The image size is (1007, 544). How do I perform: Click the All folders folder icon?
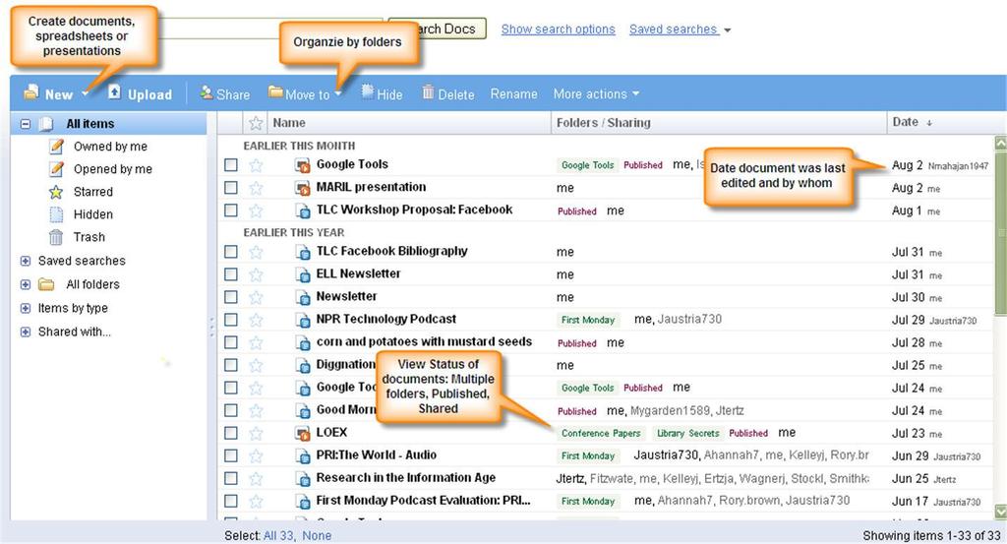(46, 284)
